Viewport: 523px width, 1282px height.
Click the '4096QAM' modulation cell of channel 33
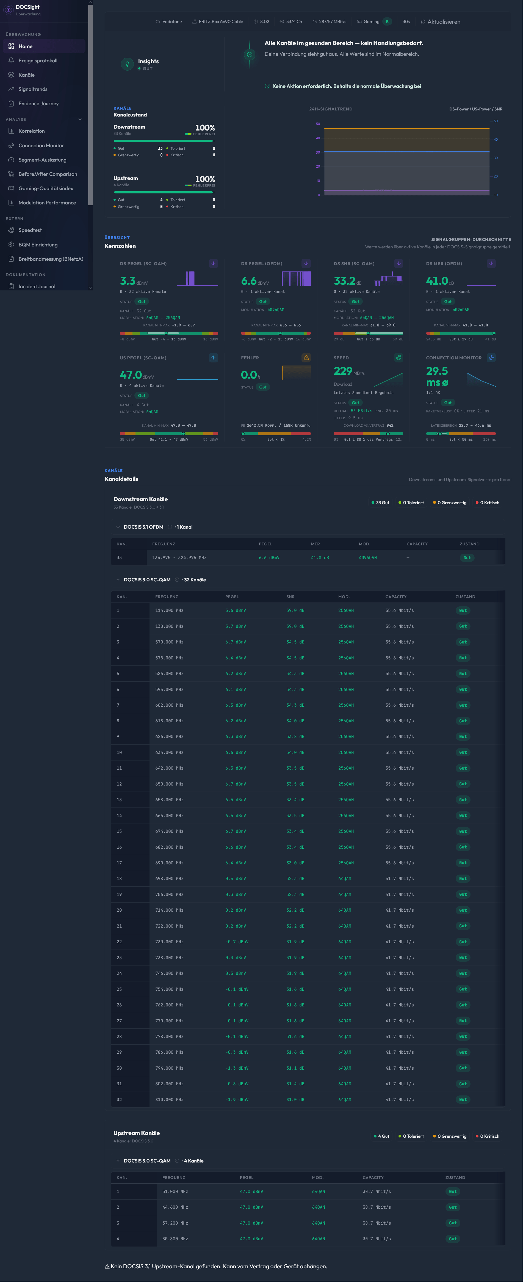coord(368,558)
